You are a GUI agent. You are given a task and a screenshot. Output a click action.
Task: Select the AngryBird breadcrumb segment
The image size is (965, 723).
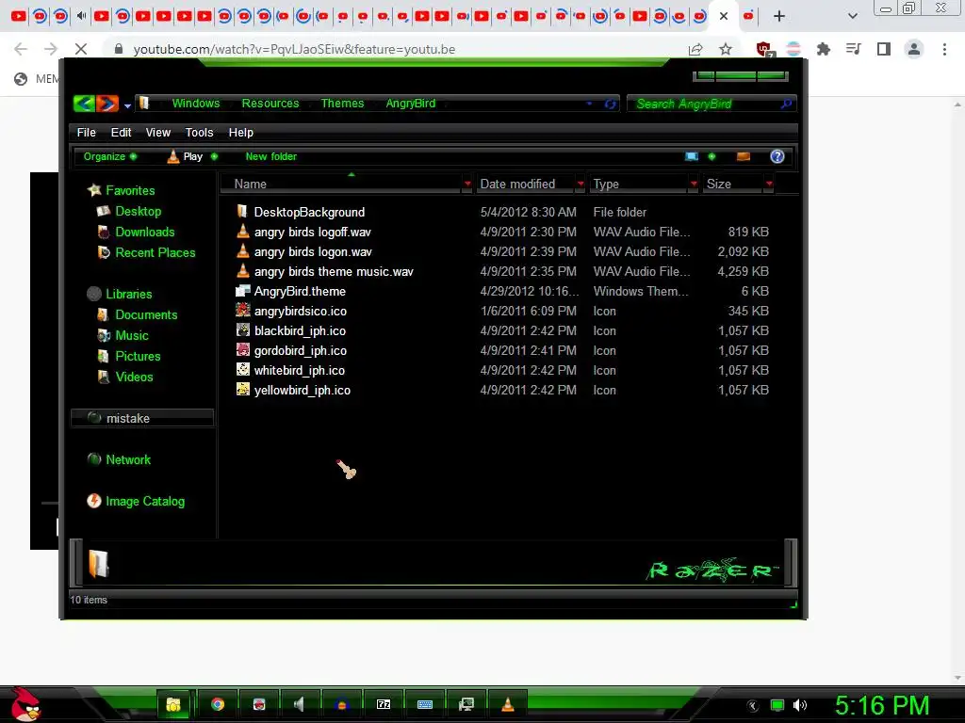pos(411,104)
